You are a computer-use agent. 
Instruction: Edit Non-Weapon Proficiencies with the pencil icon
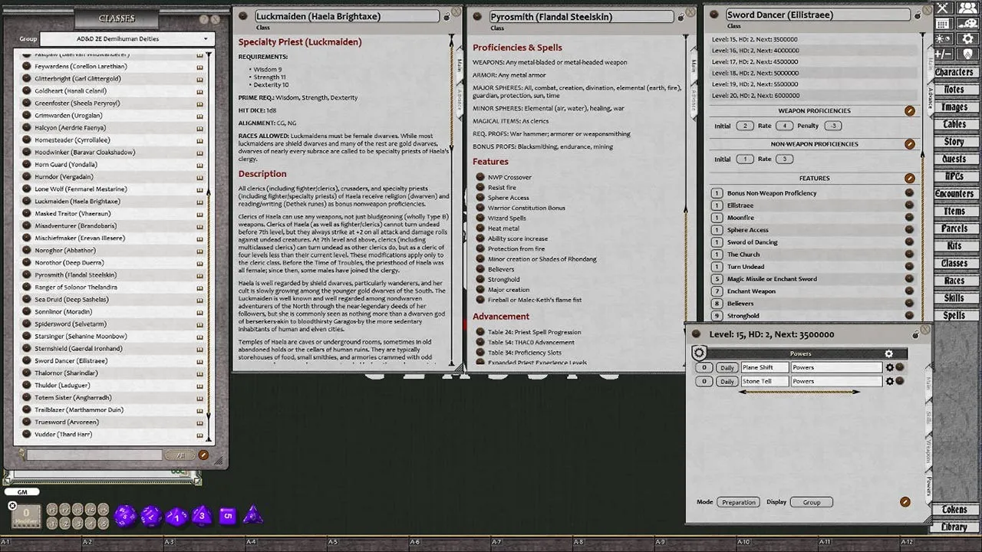[x=910, y=144]
